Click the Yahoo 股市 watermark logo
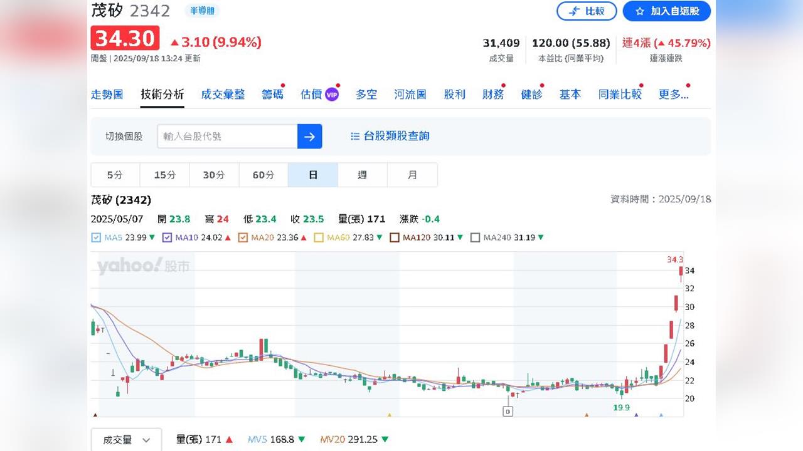This screenshot has height=451, width=803. coord(143,266)
